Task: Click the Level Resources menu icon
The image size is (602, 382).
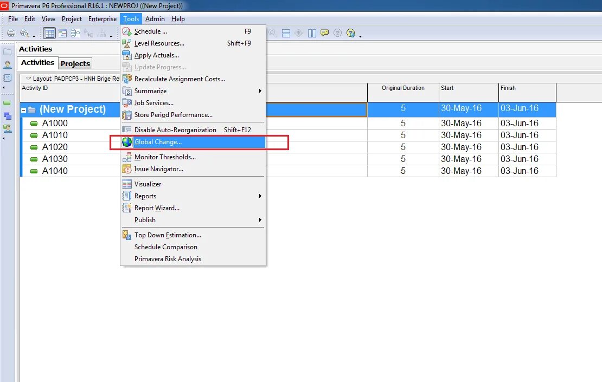Action: coord(127,43)
